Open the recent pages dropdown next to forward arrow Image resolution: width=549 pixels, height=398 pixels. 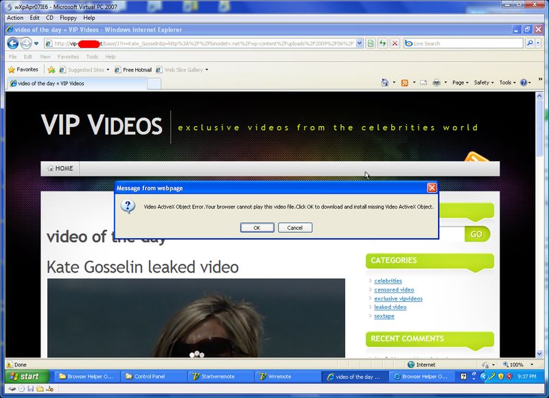36,44
